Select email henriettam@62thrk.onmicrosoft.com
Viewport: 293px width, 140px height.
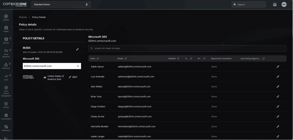coord(137,126)
